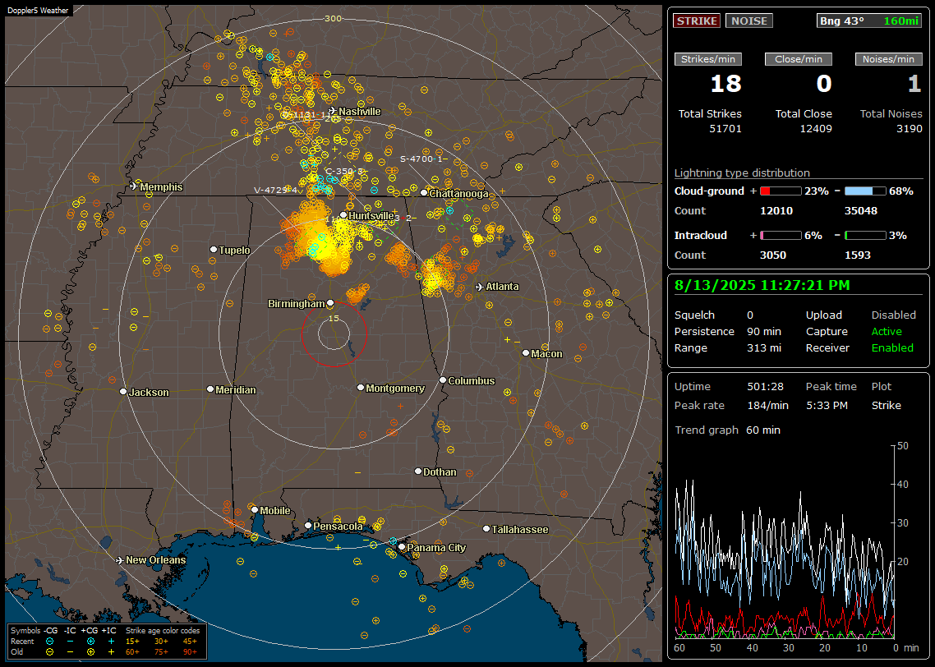
Task: Click the Trend graph 60 min value
Action: (763, 430)
